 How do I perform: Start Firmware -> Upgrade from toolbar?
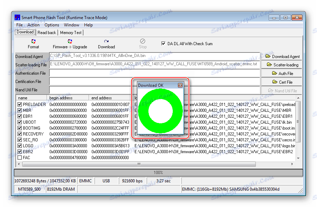click(x=70, y=44)
